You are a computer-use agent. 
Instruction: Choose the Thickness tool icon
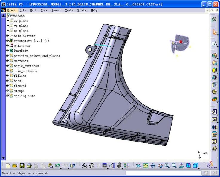214,141
